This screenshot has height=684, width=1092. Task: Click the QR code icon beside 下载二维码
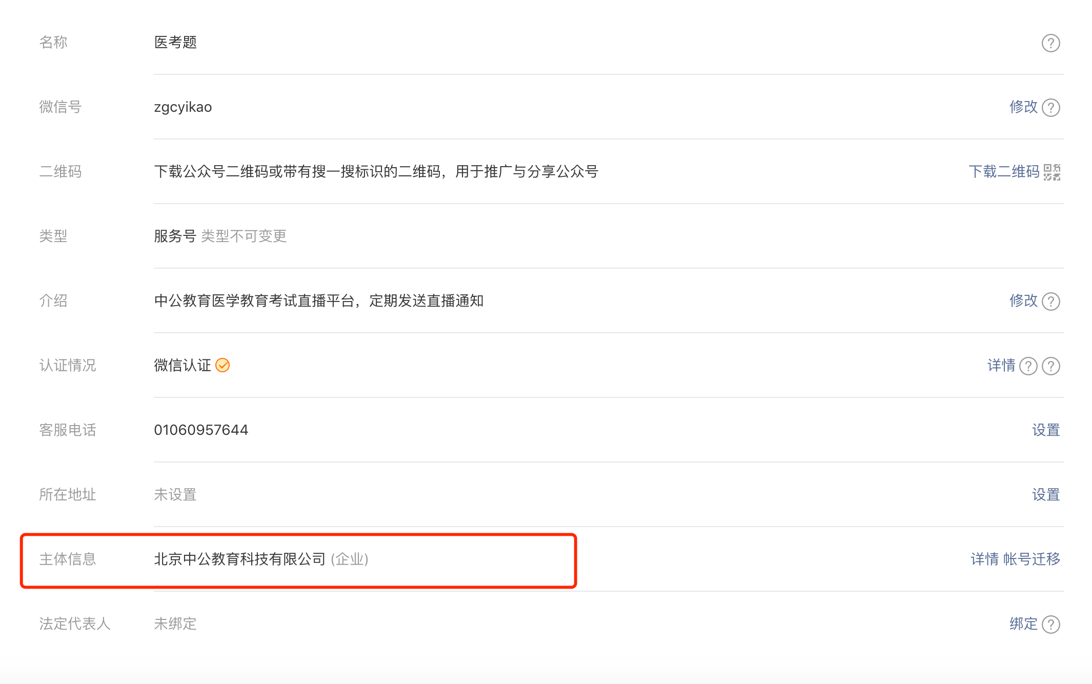click(x=1051, y=172)
